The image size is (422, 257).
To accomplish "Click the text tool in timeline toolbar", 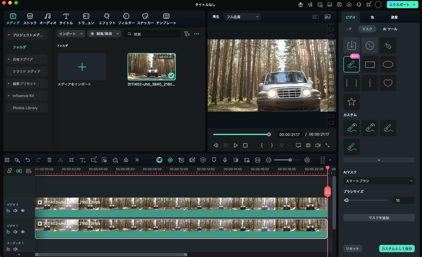I will pyautogui.click(x=82, y=160).
